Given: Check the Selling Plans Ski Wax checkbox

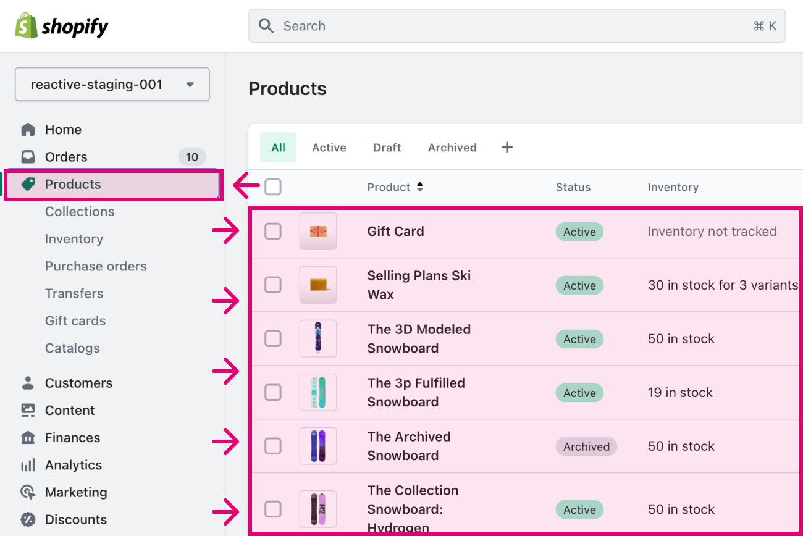Looking at the screenshot, I should click(x=273, y=285).
